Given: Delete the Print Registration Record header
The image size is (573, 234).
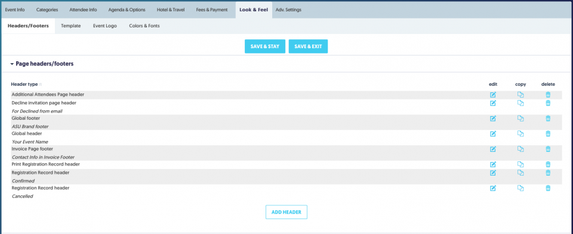Looking at the screenshot, I should point(548,164).
